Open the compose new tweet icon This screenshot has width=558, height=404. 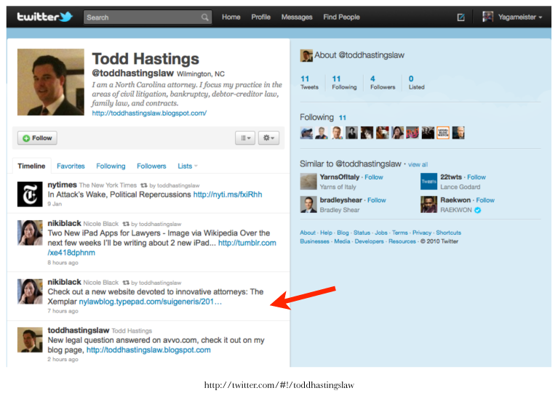[461, 17]
